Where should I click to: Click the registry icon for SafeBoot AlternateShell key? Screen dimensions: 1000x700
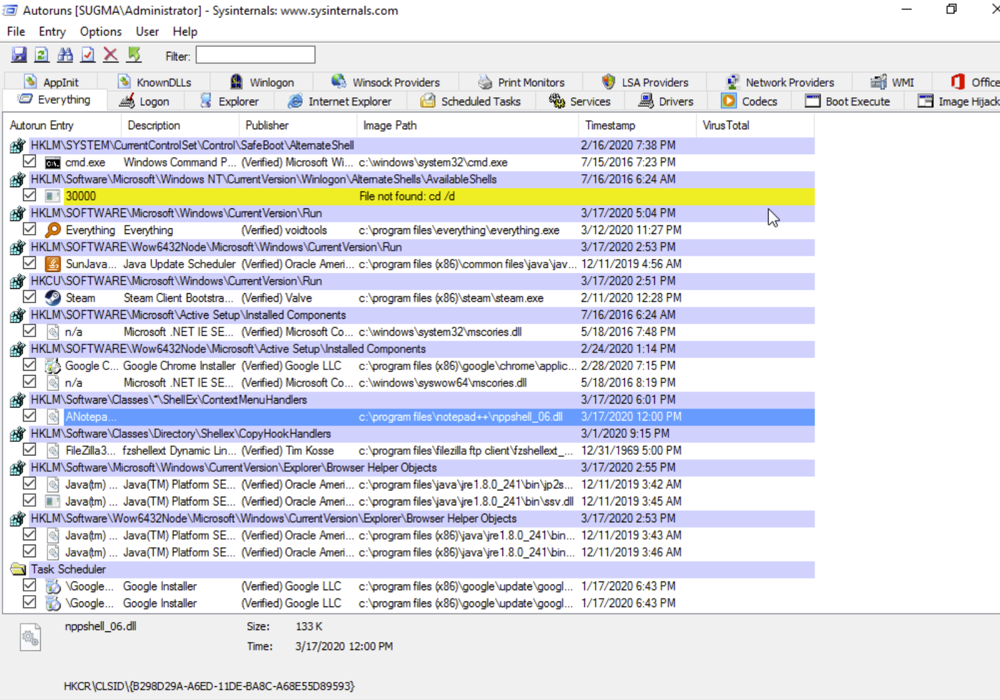coord(17,146)
